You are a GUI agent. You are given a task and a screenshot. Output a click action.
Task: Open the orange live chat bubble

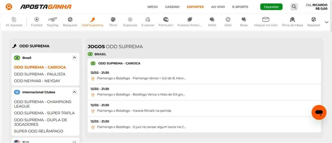[x=319, y=112]
